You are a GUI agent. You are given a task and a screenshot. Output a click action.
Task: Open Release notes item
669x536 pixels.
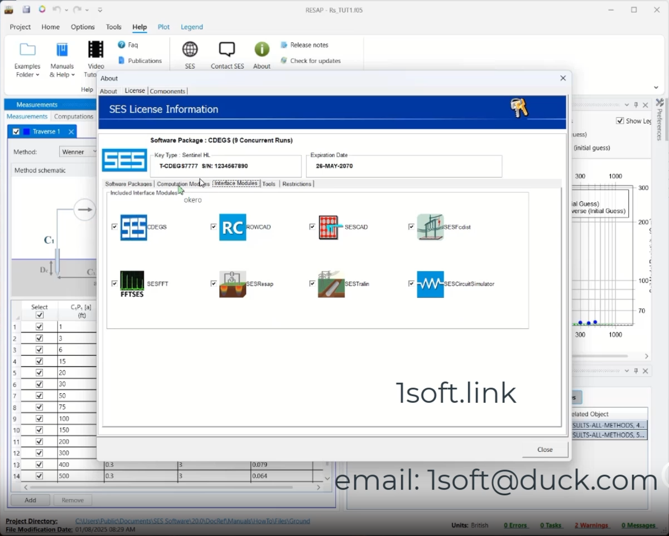pyautogui.click(x=304, y=45)
